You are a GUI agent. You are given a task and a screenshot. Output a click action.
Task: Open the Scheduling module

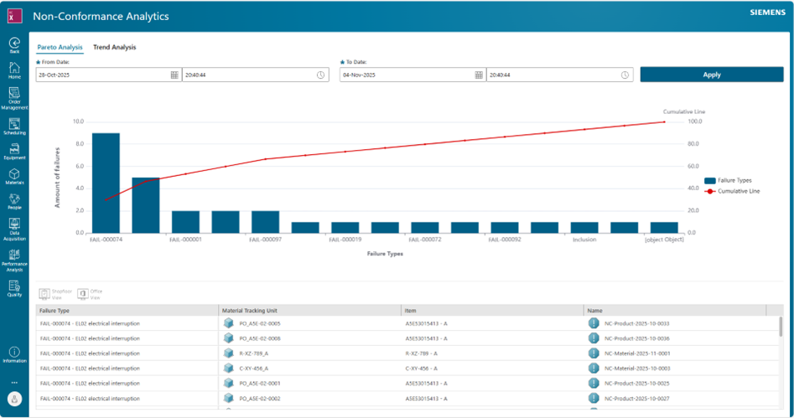[x=14, y=126]
